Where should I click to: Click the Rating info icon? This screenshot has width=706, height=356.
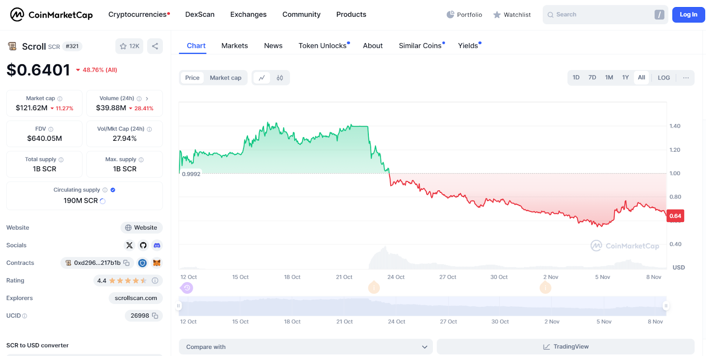click(x=155, y=280)
